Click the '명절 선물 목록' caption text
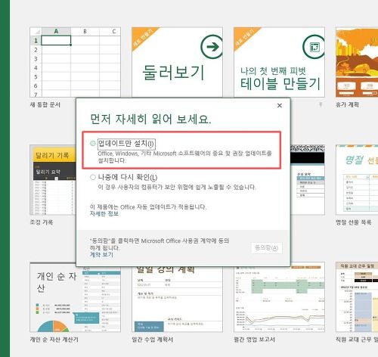This screenshot has width=378, height=357. click(x=354, y=222)
